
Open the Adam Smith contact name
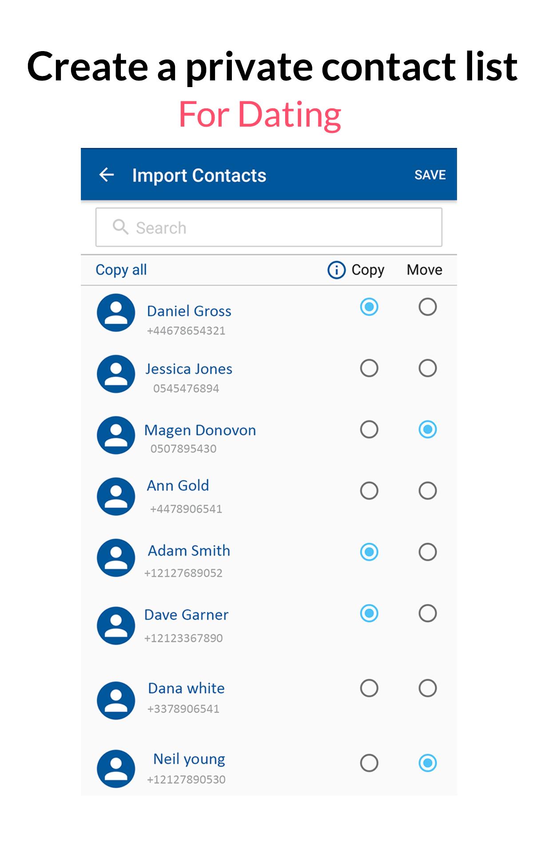coord(189,551)
